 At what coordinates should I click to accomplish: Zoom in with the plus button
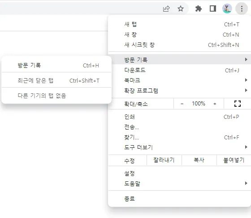tap(215, 104)
